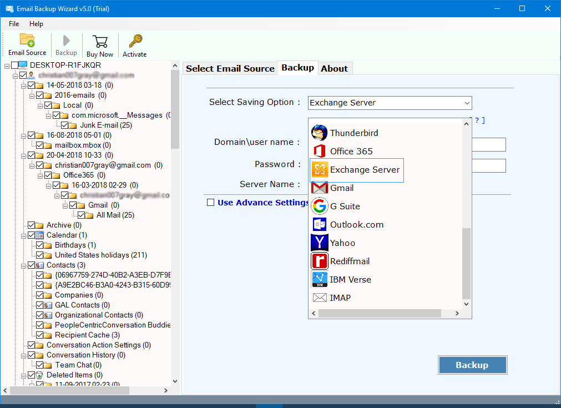Screen dimensions: 561x408
Task: Click the Domain\user name input field
Action: click(489, 144)
